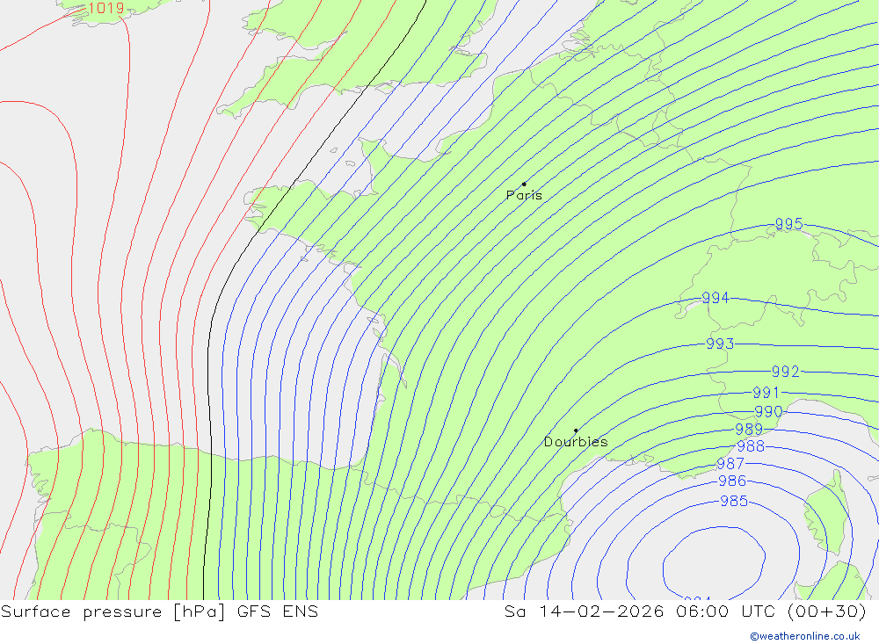Click the Paris location dot marker
This screenshot has height=644, width=879.
pos(524,184)
